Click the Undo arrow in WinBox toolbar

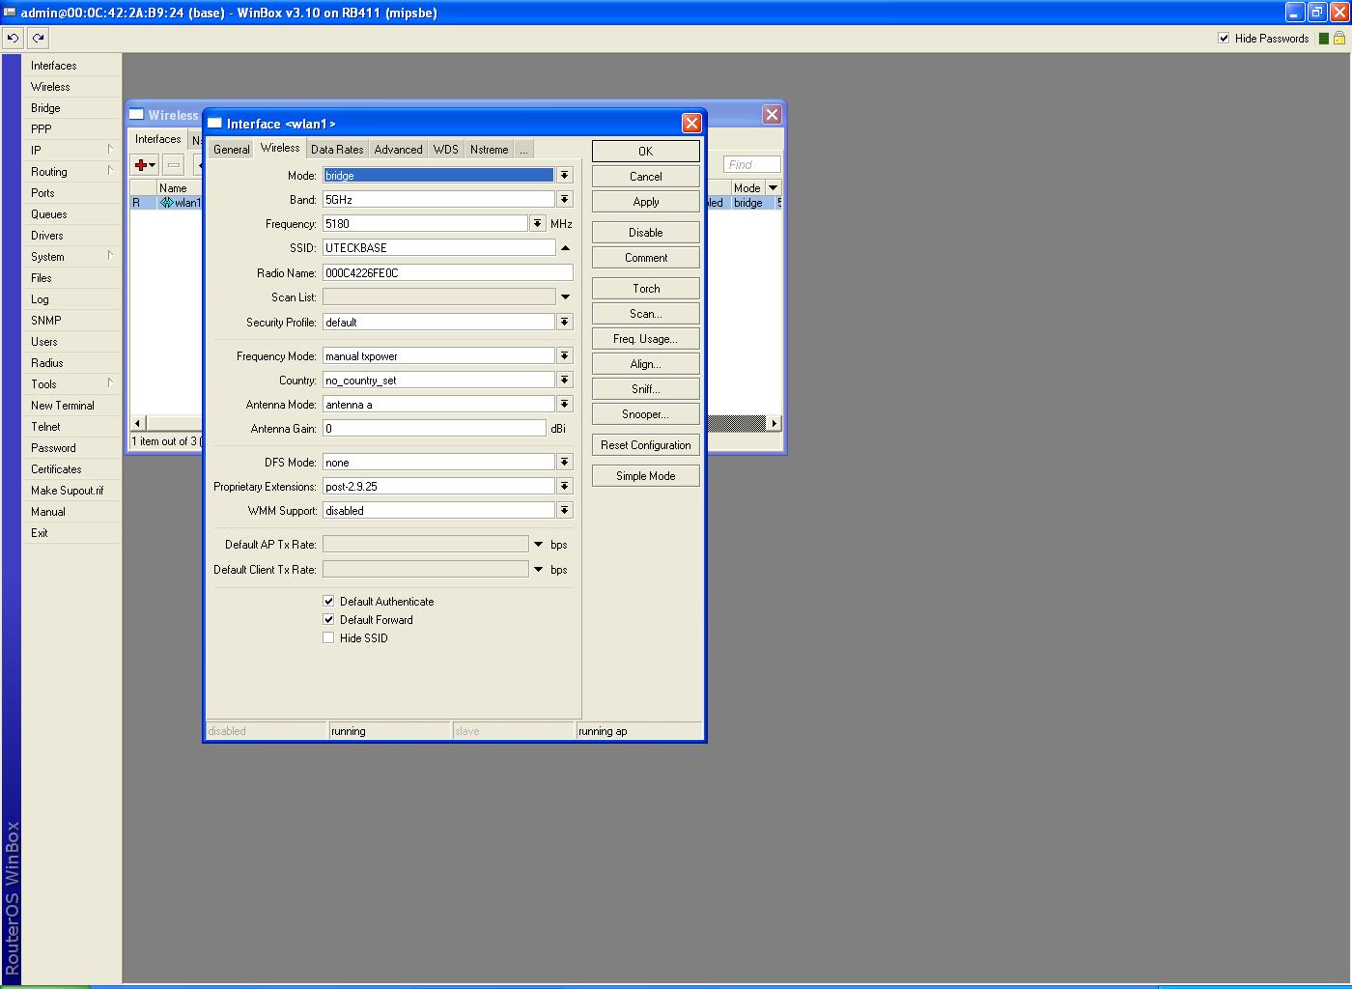click(x=14, y=39)
